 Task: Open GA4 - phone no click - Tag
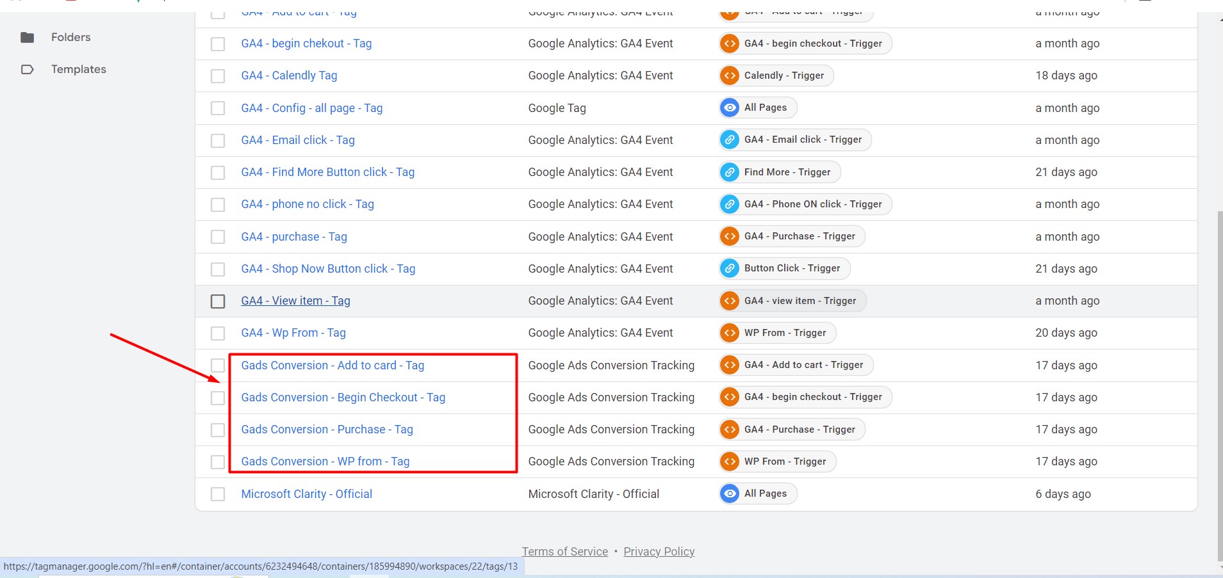(308, 204)
